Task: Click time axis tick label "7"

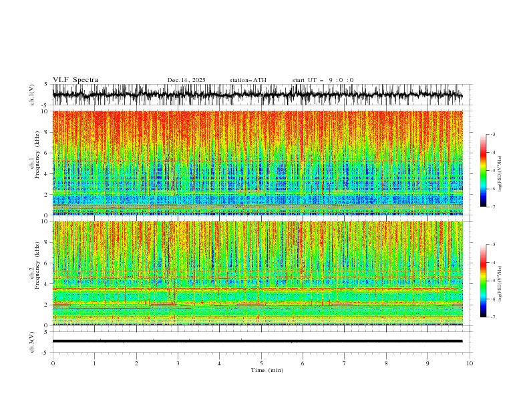Action: pyautogui.click(x=345, y=363)
